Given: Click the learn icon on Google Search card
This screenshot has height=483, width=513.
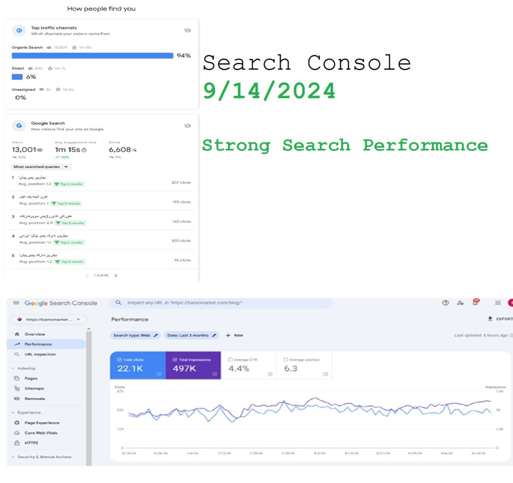Looking at the screenshot, I should 187,126.
